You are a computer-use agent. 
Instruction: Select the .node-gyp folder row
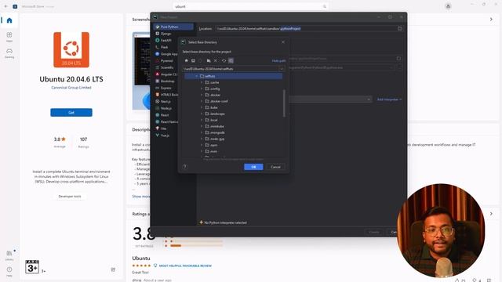pos(234,139)
